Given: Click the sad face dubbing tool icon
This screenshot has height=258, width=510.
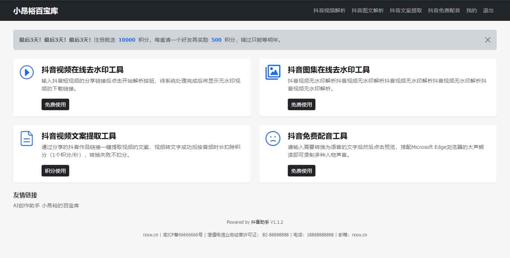Looking at the screenshot, I should (x=273, y=138).
